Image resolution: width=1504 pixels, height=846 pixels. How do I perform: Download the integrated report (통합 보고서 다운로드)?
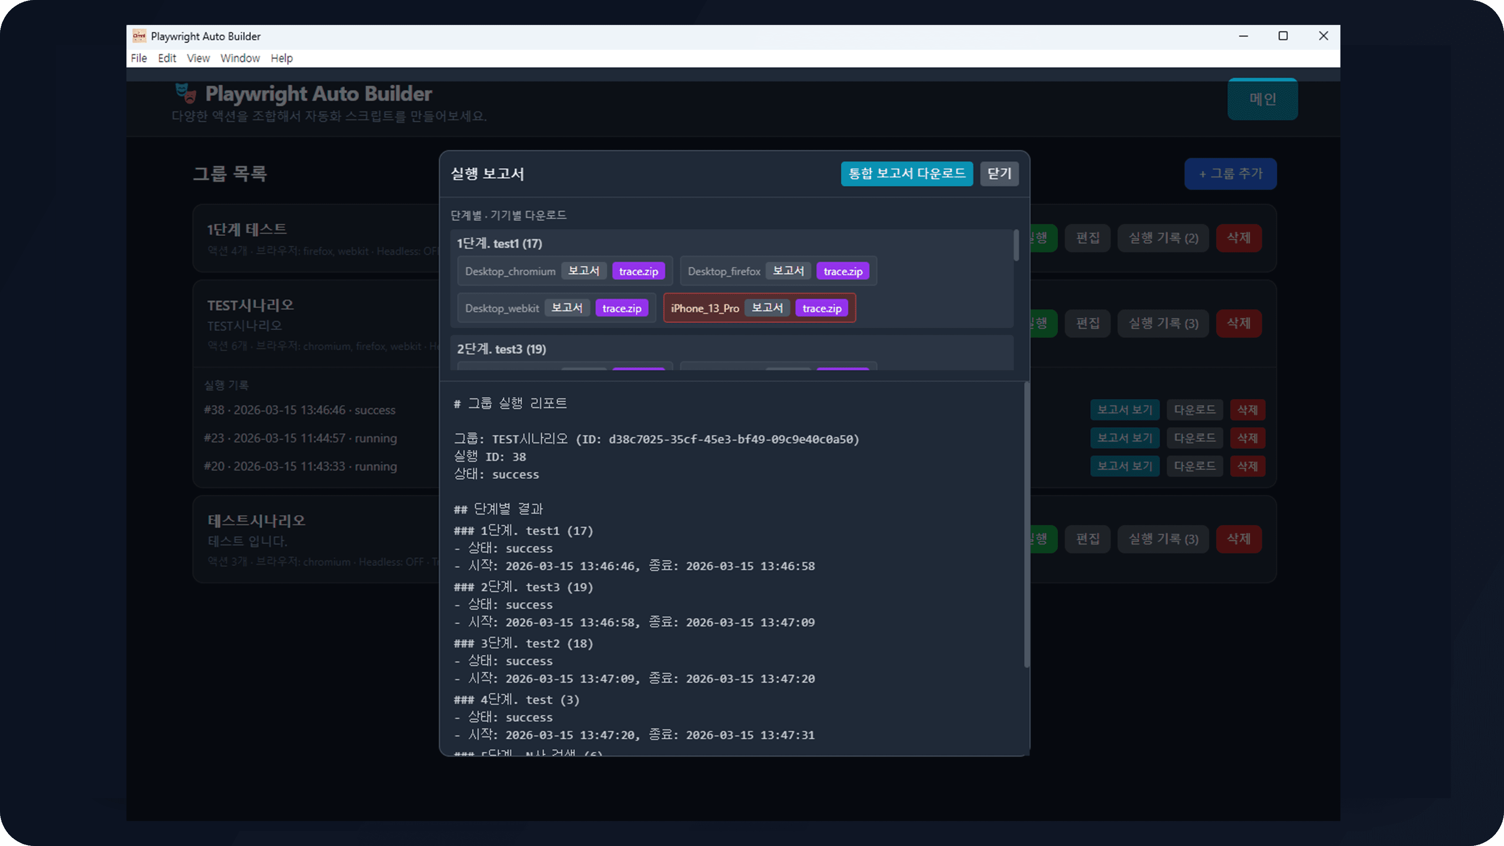906,173
